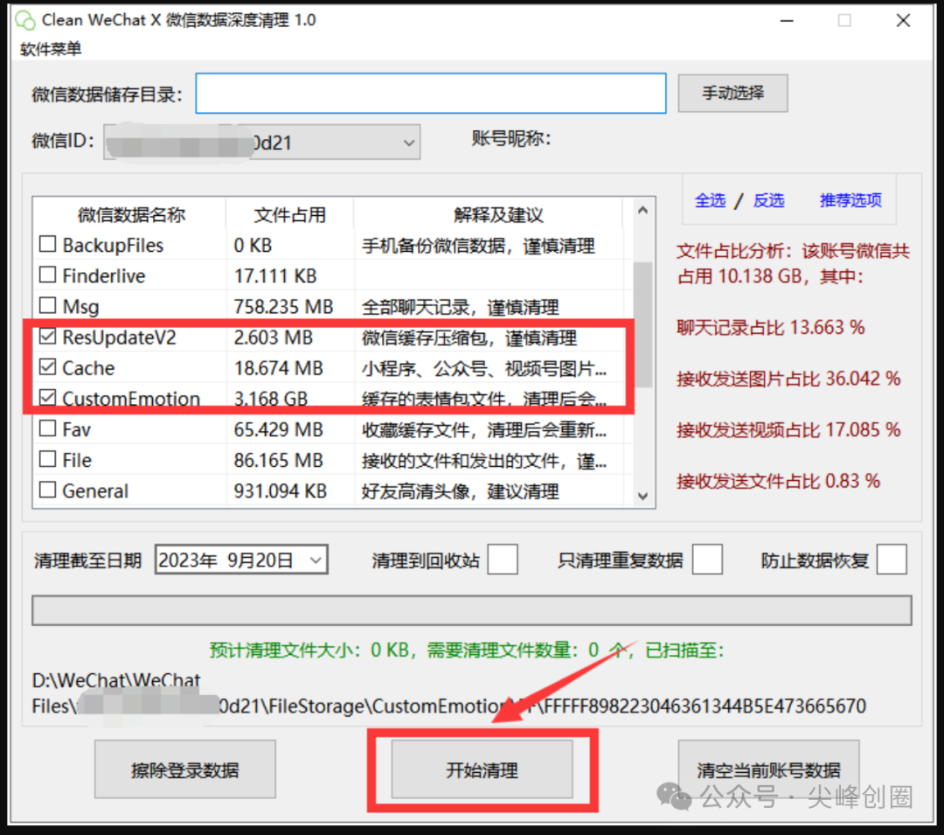Click 接收发送文件占比 0.83 % text

(779, 481)
